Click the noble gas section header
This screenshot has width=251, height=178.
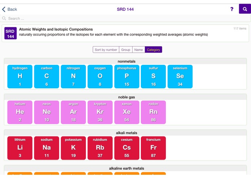pyautogui.click(x=126, y=97)
